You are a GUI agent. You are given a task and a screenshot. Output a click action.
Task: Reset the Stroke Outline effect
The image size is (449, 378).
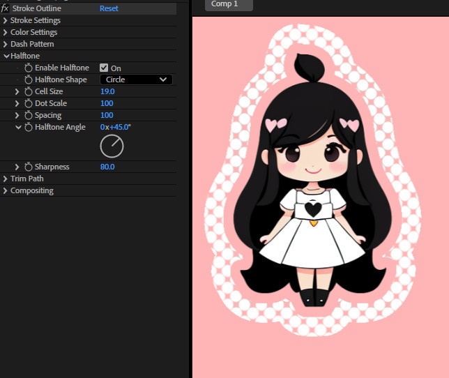(109, 8)
